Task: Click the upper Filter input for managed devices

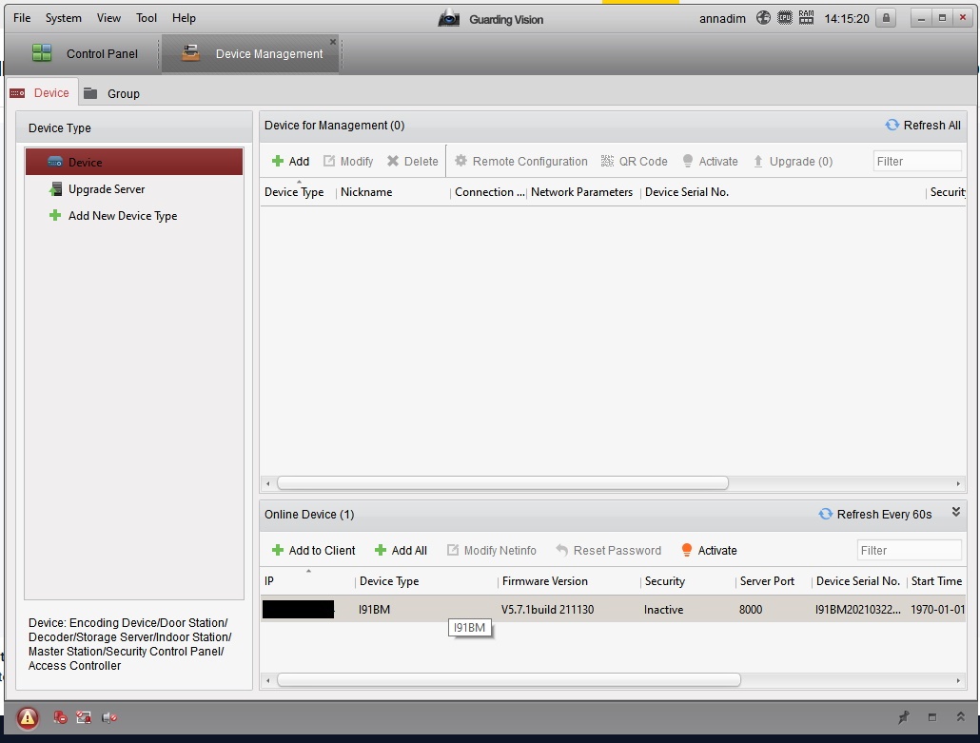Action: (x=917, y=161)
